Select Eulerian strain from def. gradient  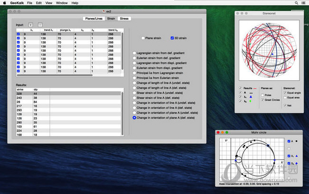click(134, 58)
